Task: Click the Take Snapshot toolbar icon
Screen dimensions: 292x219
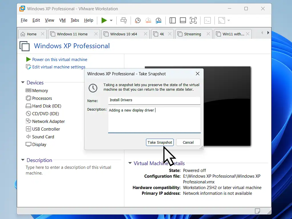Action: pos(138,20)
